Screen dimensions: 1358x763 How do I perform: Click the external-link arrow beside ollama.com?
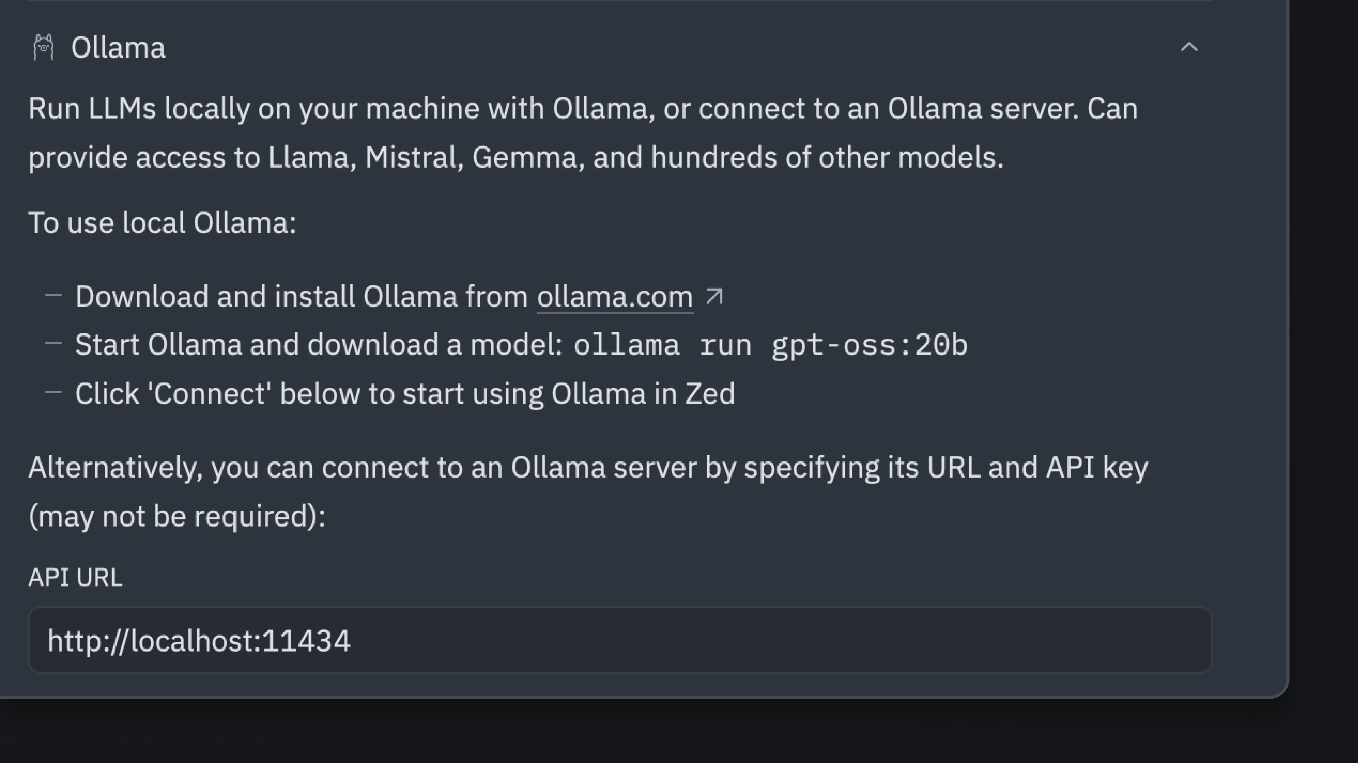714,296
